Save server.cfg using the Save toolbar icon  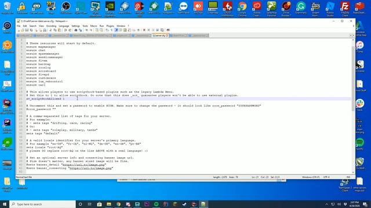coord(27,30)
